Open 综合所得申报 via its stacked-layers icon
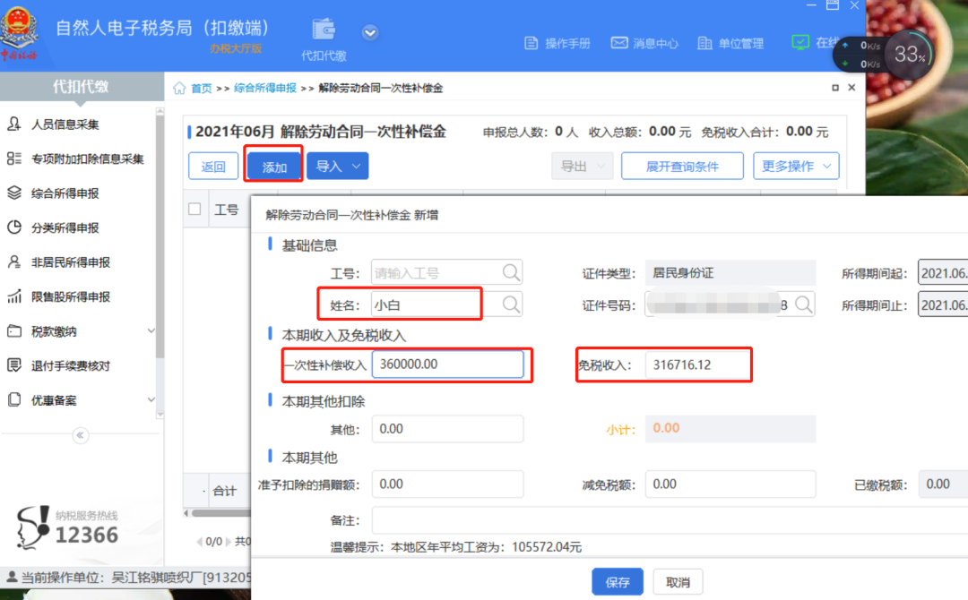 [13, 192]
